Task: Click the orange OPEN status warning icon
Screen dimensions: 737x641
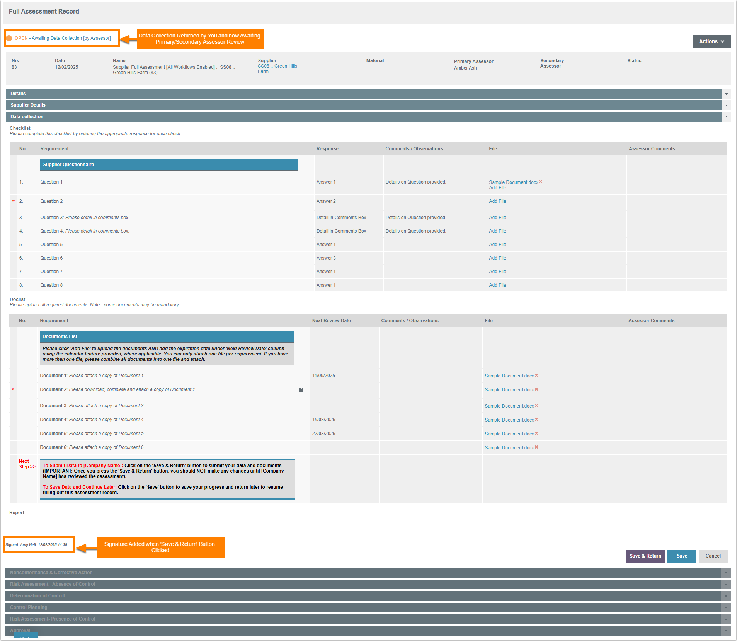Action: (9, 38)
